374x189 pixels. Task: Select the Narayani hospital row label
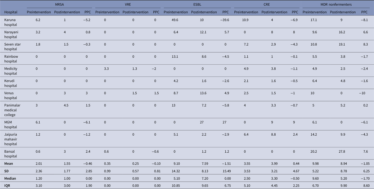[x=11, y=34]
